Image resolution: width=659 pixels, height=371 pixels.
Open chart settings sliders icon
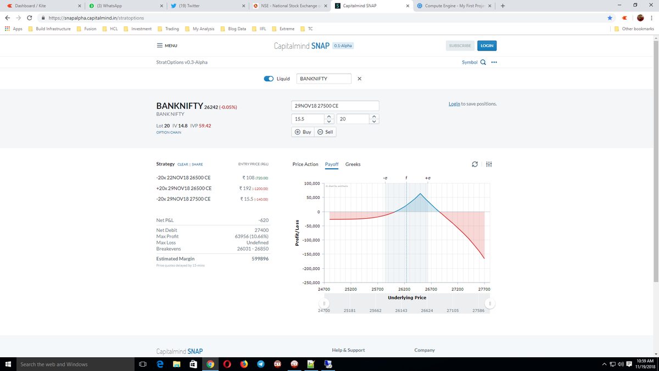pyautogui.click(x=489, y=164)
